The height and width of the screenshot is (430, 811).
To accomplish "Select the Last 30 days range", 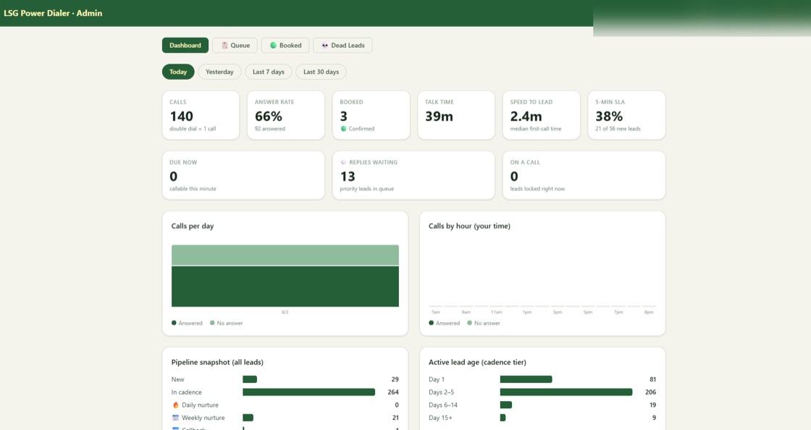I will [322, 72].
